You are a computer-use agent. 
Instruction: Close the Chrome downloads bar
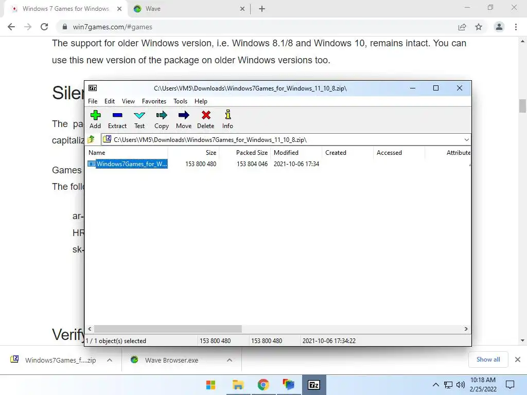518,360
